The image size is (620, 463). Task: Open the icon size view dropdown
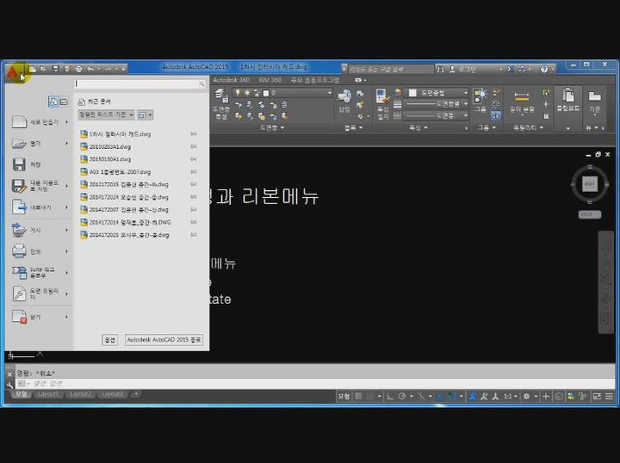coord(145,114)
